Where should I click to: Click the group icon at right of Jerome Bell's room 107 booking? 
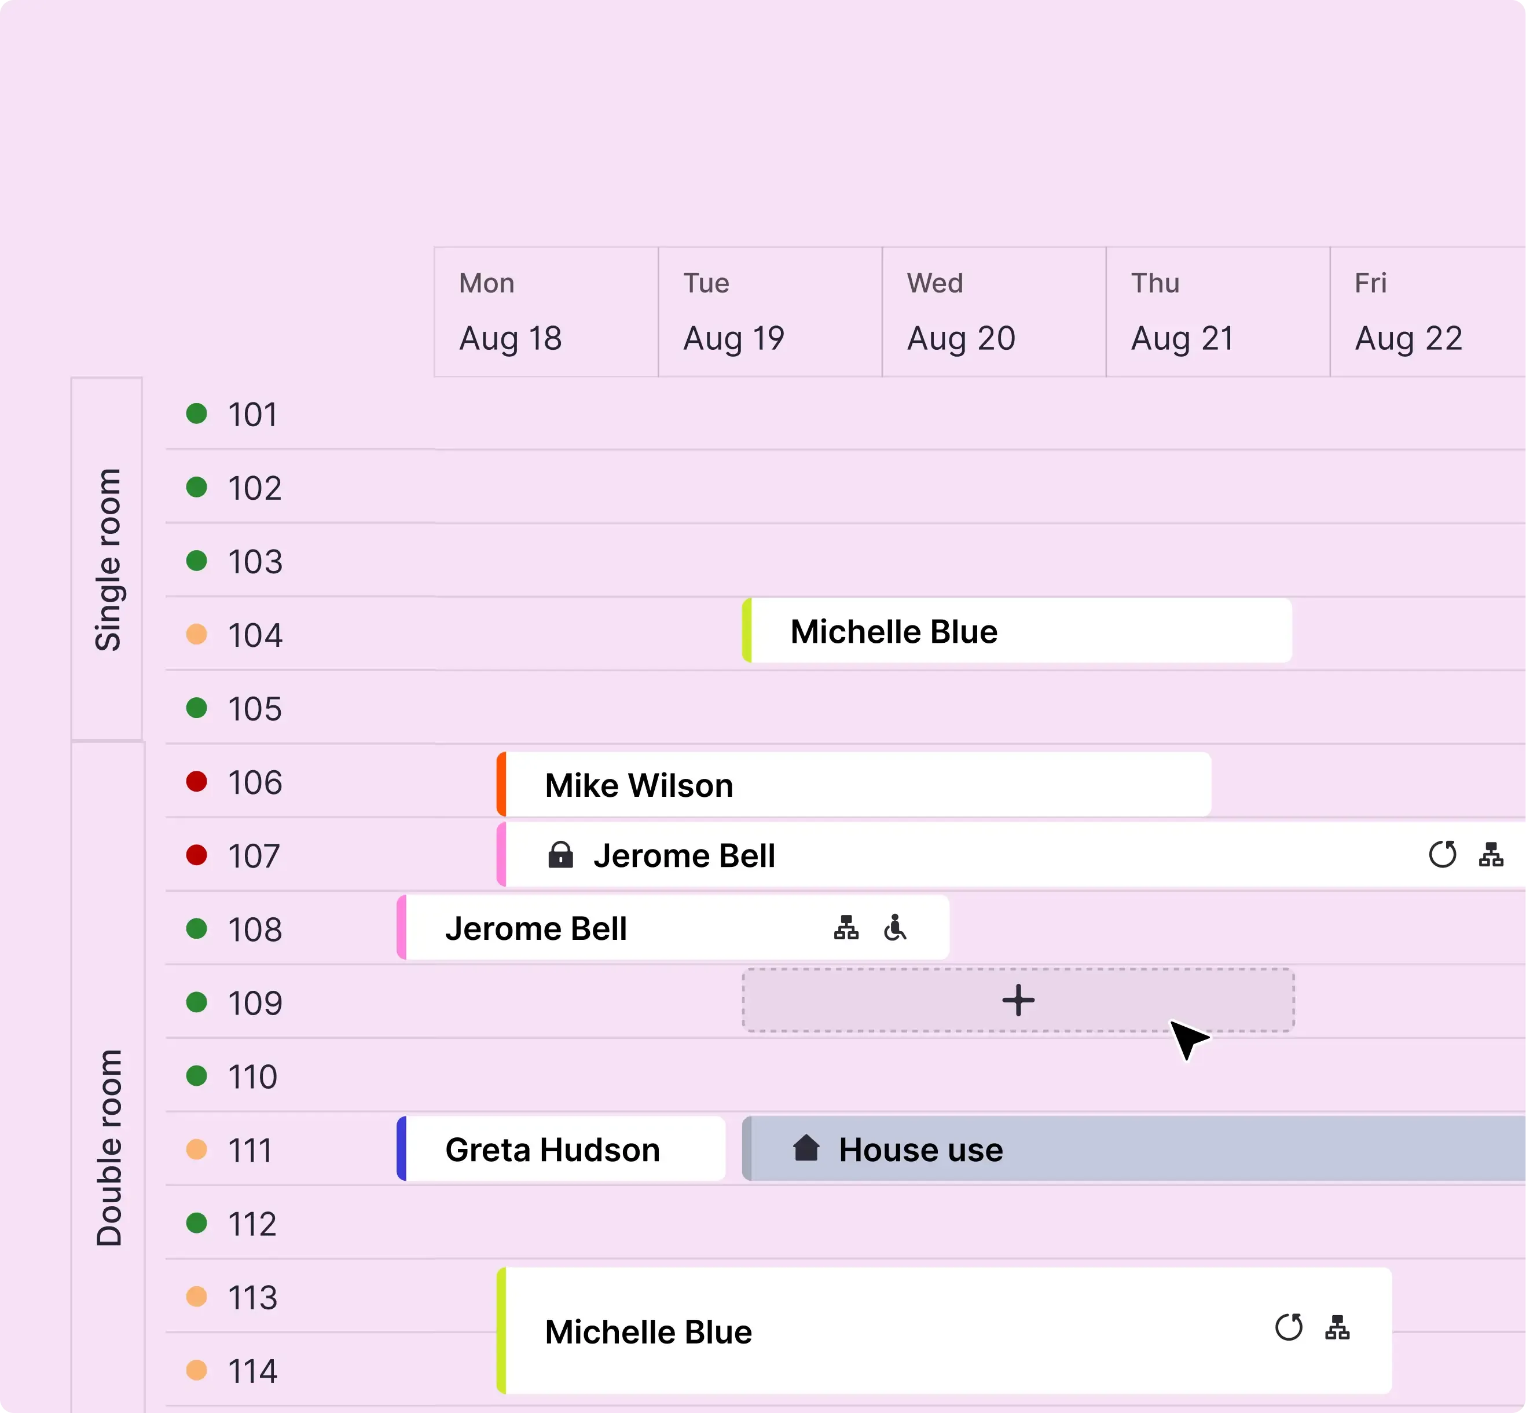pyautogui.click(x=1491, y=855)
